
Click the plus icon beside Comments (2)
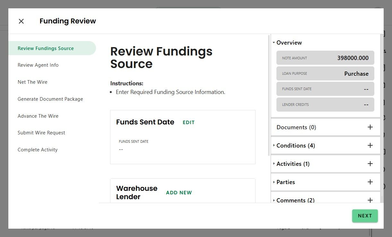[370, 200]
